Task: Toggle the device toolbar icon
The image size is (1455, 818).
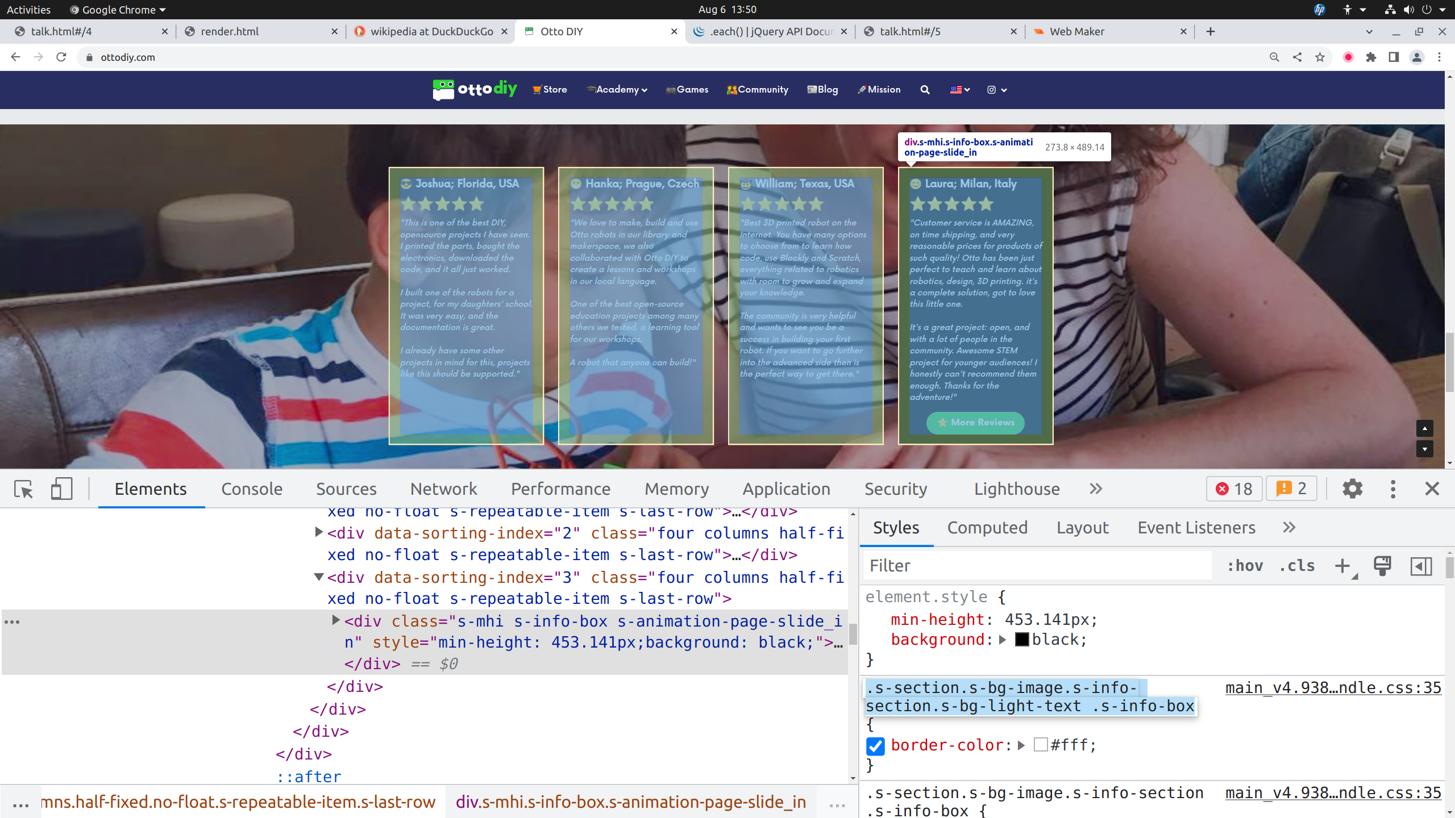Action: click(61, 489)
